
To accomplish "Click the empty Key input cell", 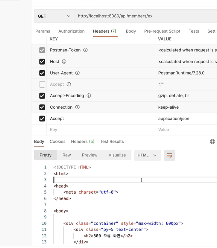I will [x=101, y=130].
